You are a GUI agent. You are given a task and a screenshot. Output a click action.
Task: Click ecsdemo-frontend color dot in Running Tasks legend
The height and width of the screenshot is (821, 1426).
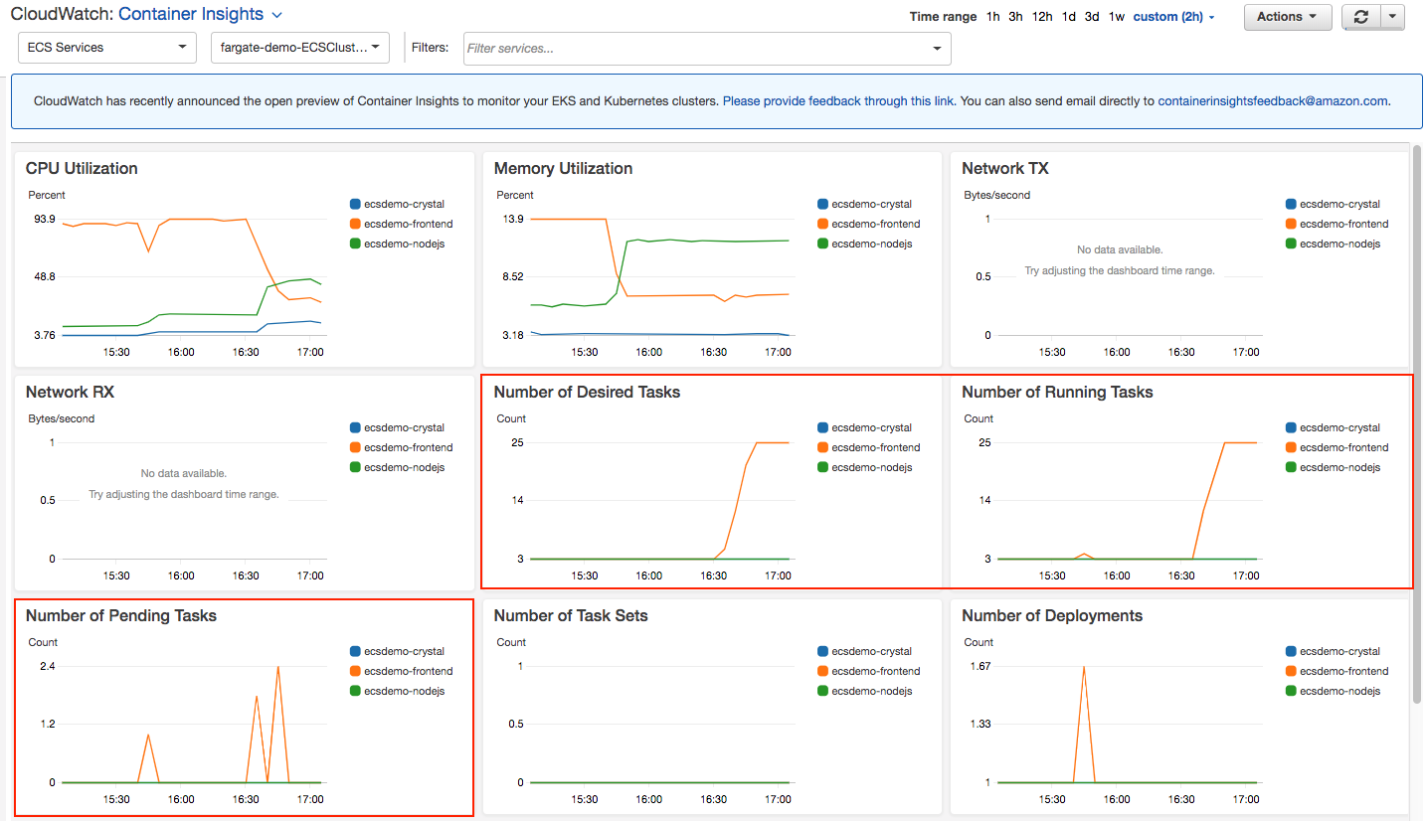1293,447
